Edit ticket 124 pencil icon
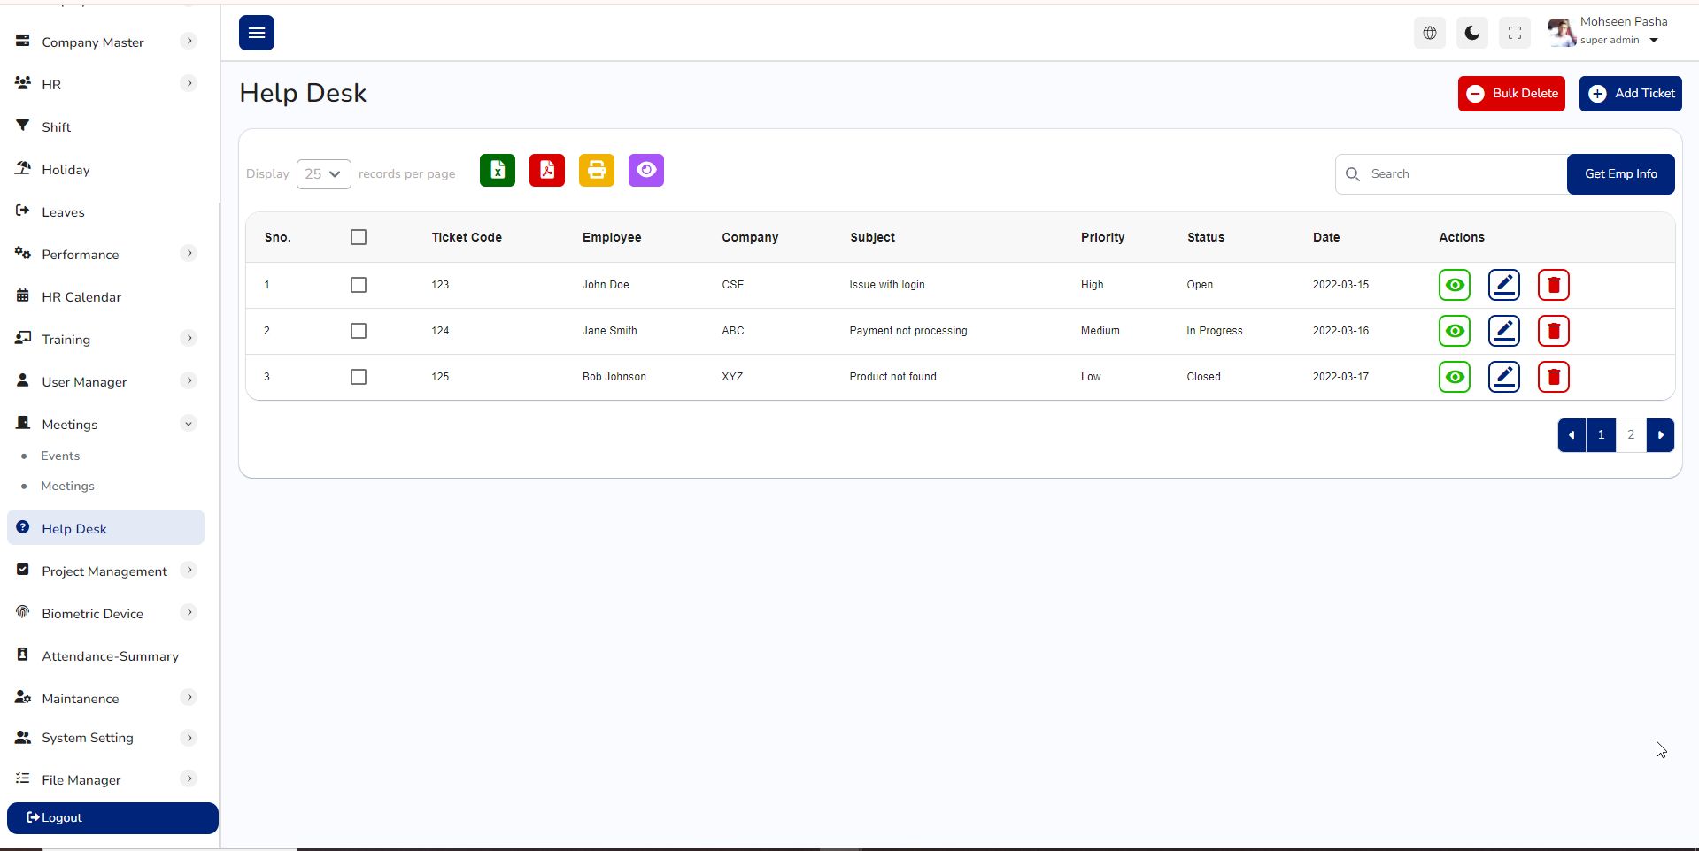The image size is (1699, 851). pos(1504,331)
